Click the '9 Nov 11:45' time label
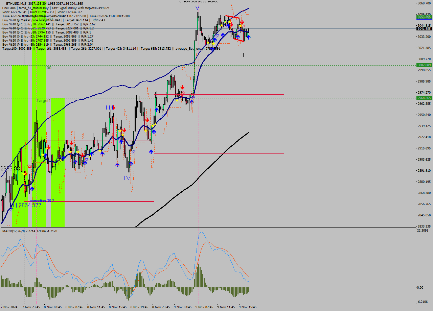The image size is (433, 311). click(226, 307)
